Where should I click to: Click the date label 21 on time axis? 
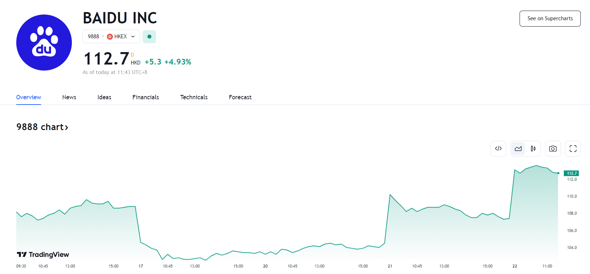(390, 266)
